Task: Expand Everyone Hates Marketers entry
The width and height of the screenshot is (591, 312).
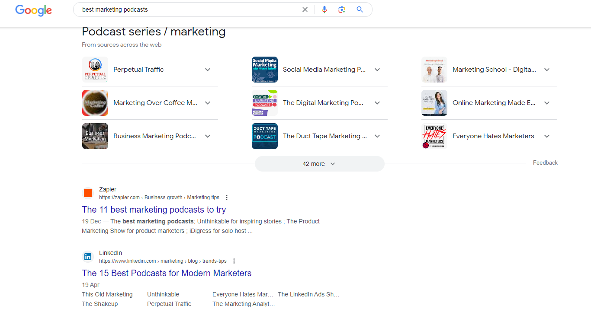Action: [547, 136]
